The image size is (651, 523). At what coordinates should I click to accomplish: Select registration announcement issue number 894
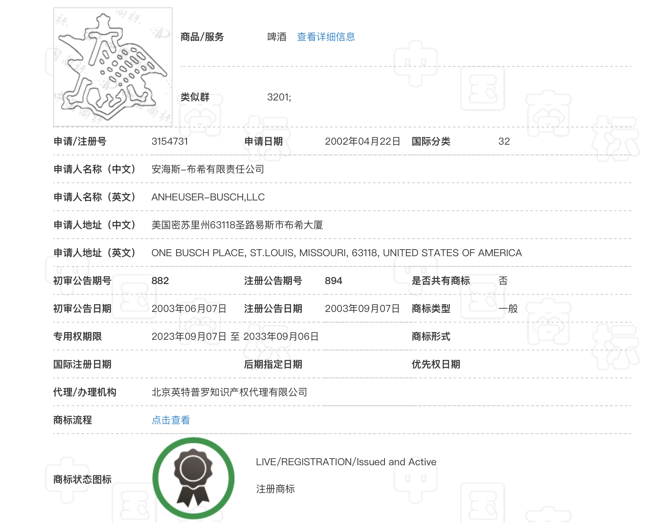[x=334, y=281]
